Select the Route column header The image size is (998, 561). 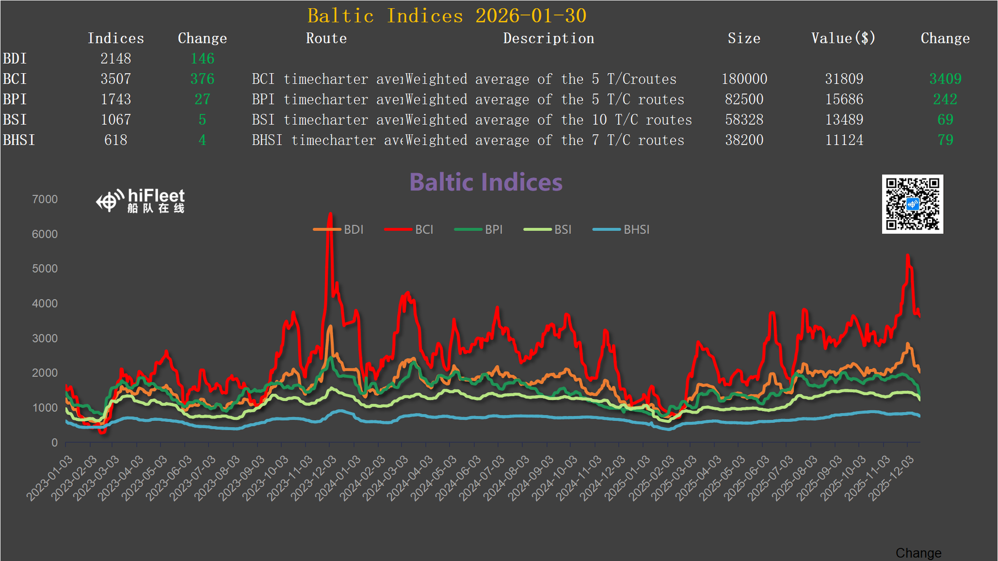pyautogui.click(x=326, y=38)
